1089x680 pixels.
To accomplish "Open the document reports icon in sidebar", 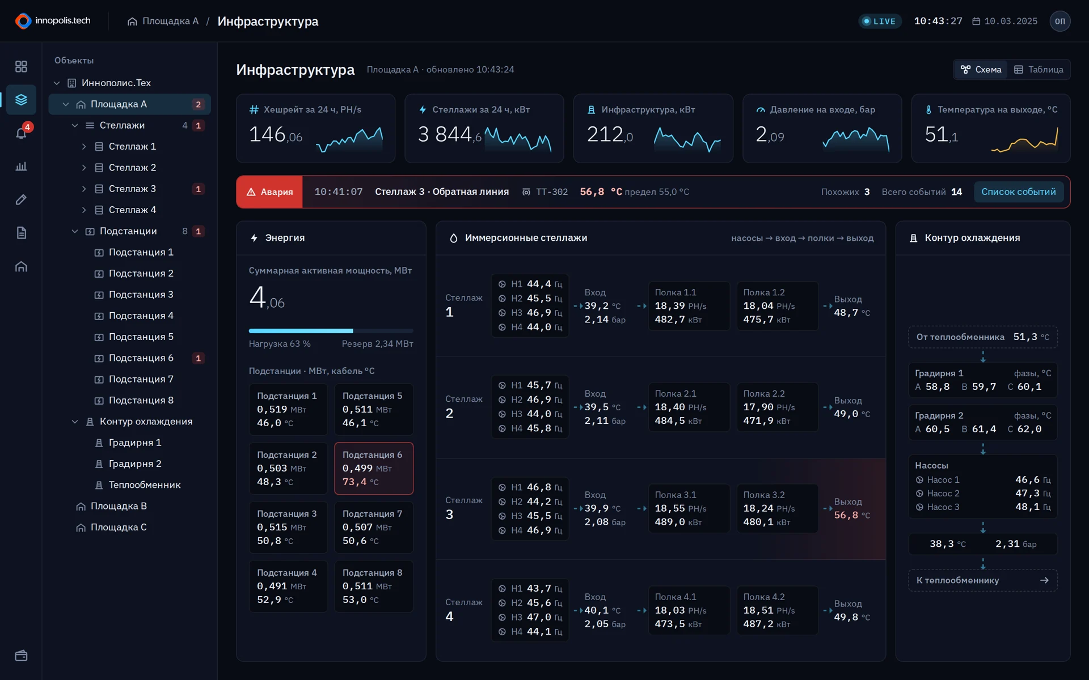I will coord(21,233).
